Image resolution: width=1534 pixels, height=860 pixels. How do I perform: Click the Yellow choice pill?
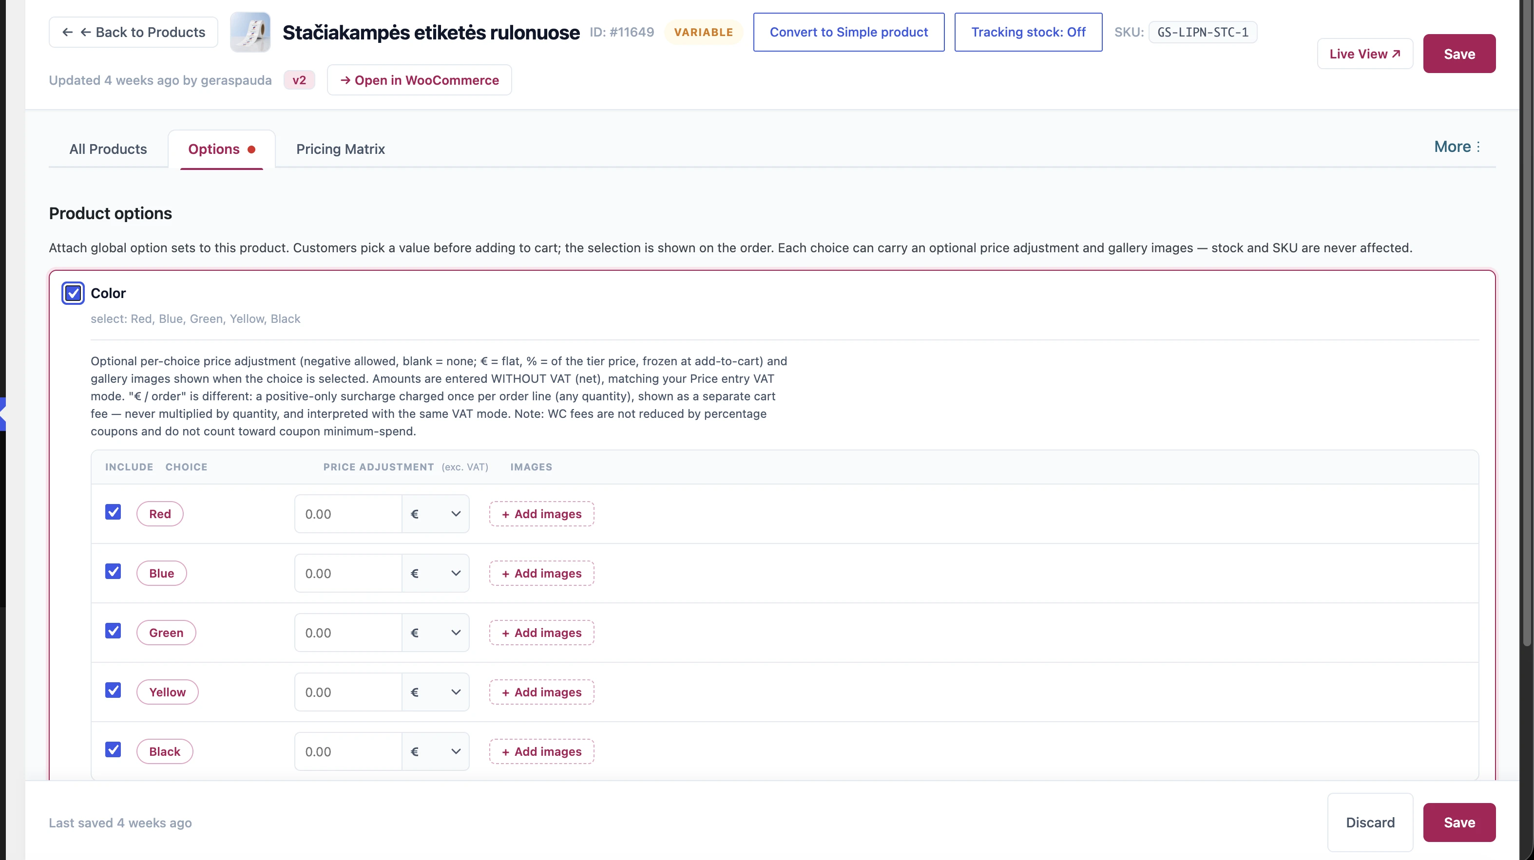tap(167, 692)
